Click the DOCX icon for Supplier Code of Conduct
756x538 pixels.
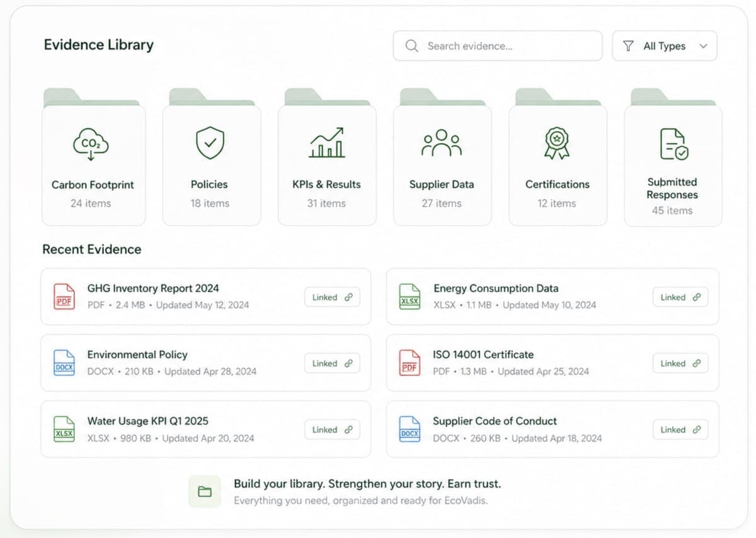[x=409, y=429]
